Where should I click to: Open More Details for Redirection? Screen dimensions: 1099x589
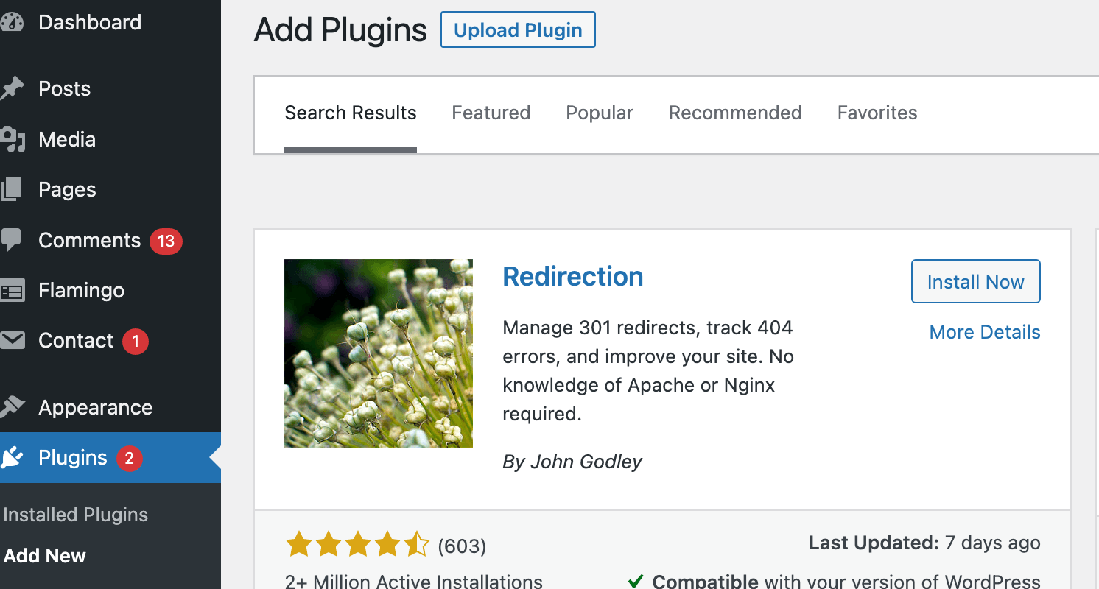pyautogui.click(x=985, y=332)
